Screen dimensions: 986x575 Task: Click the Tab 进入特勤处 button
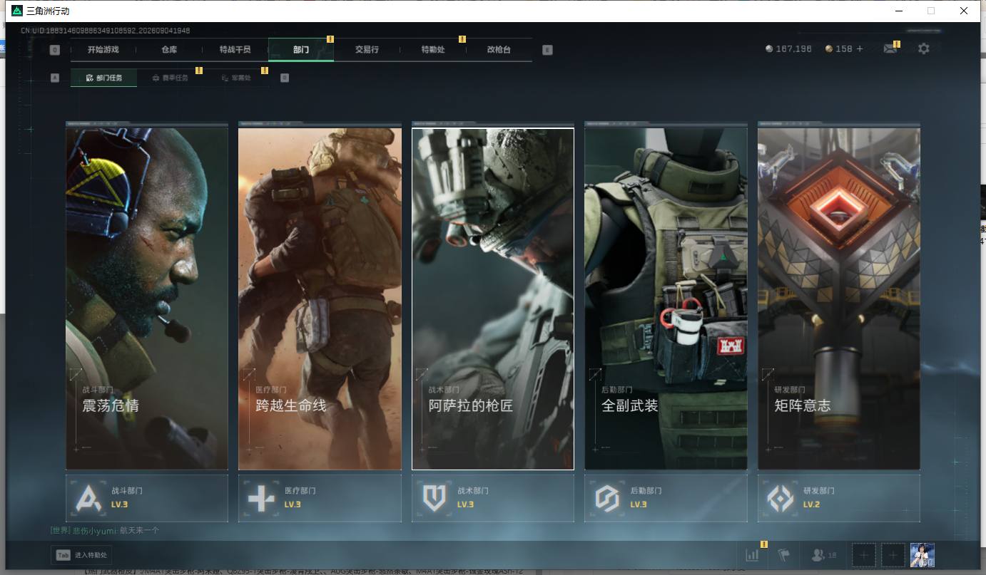[81, 555]
